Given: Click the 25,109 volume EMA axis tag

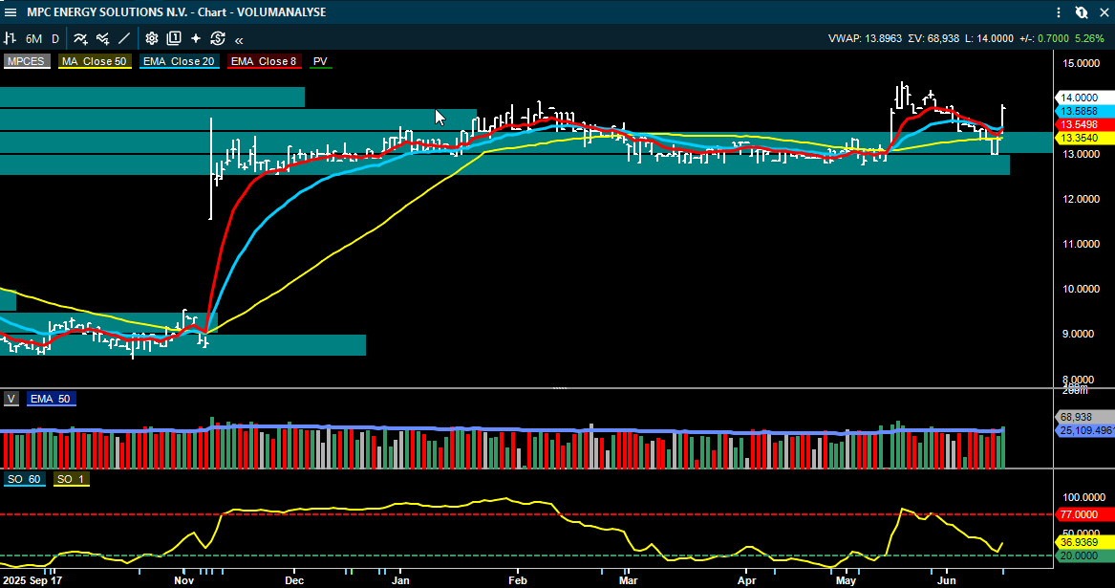Looking at the screenshot, I should coord(1084,430).
